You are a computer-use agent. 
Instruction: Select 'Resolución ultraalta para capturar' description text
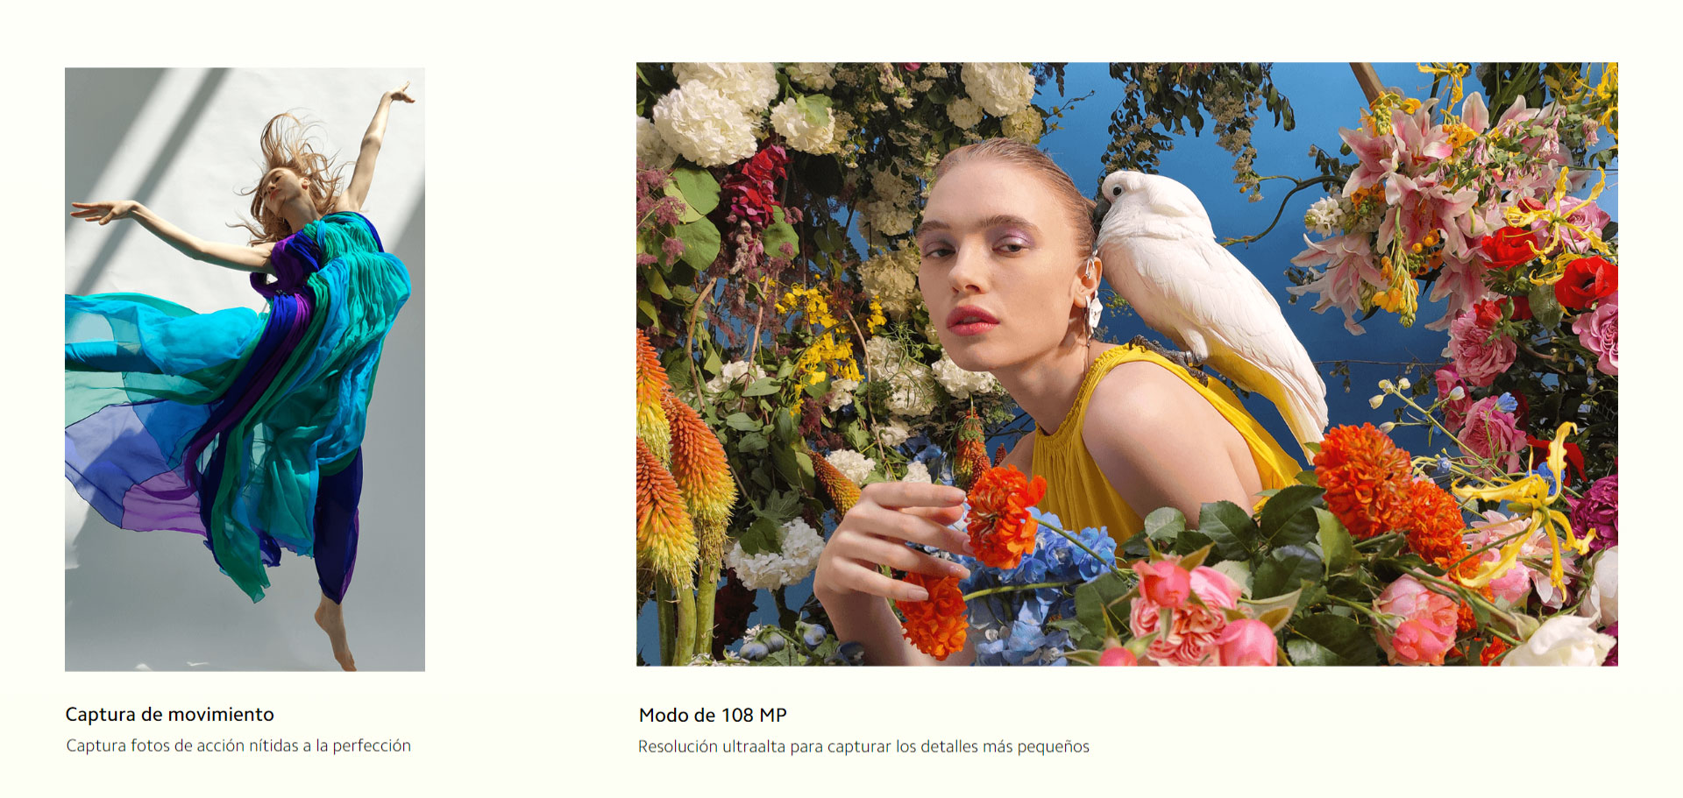(x=764, y=746)
